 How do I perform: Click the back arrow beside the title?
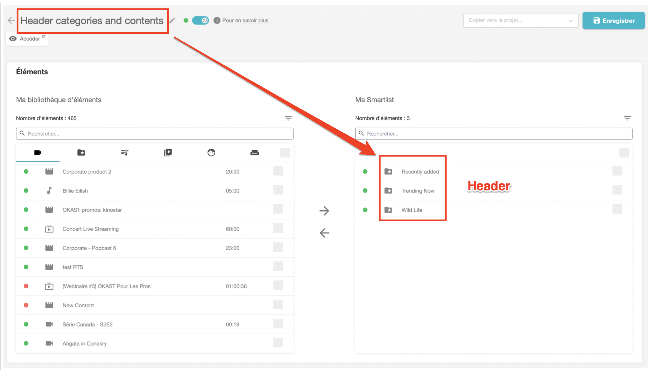[11, 20]
